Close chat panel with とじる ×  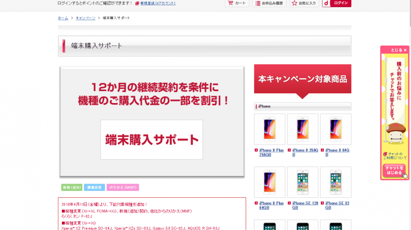[399, 50]
